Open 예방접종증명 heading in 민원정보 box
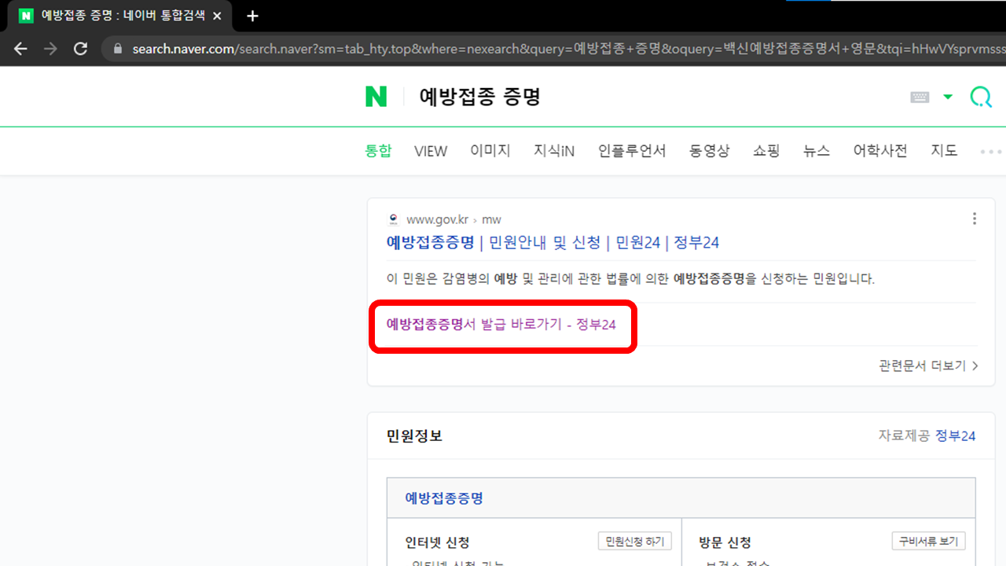1006x566 pixels. [444, 498]
